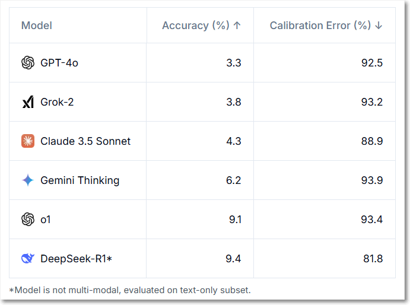This screenshot has height=305, width=410.
Task: Click Grok-2's accuracy value 3.8
Action: (234, 102)
